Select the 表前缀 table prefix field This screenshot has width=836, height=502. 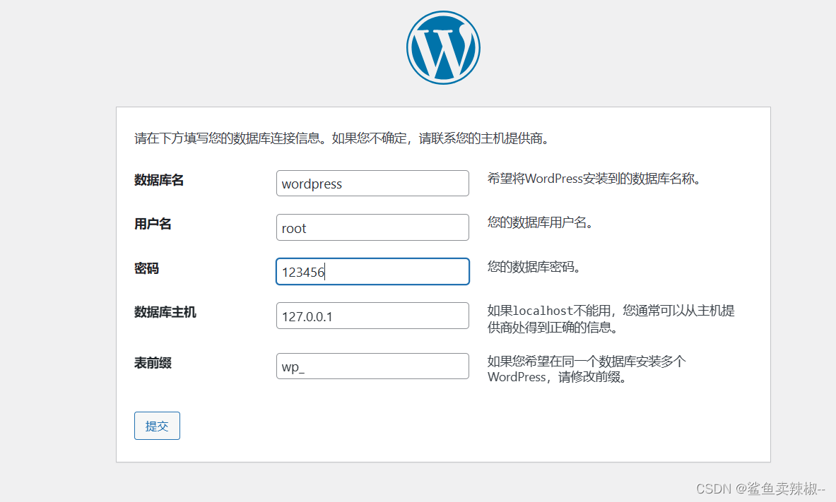(x=372, y=366)
